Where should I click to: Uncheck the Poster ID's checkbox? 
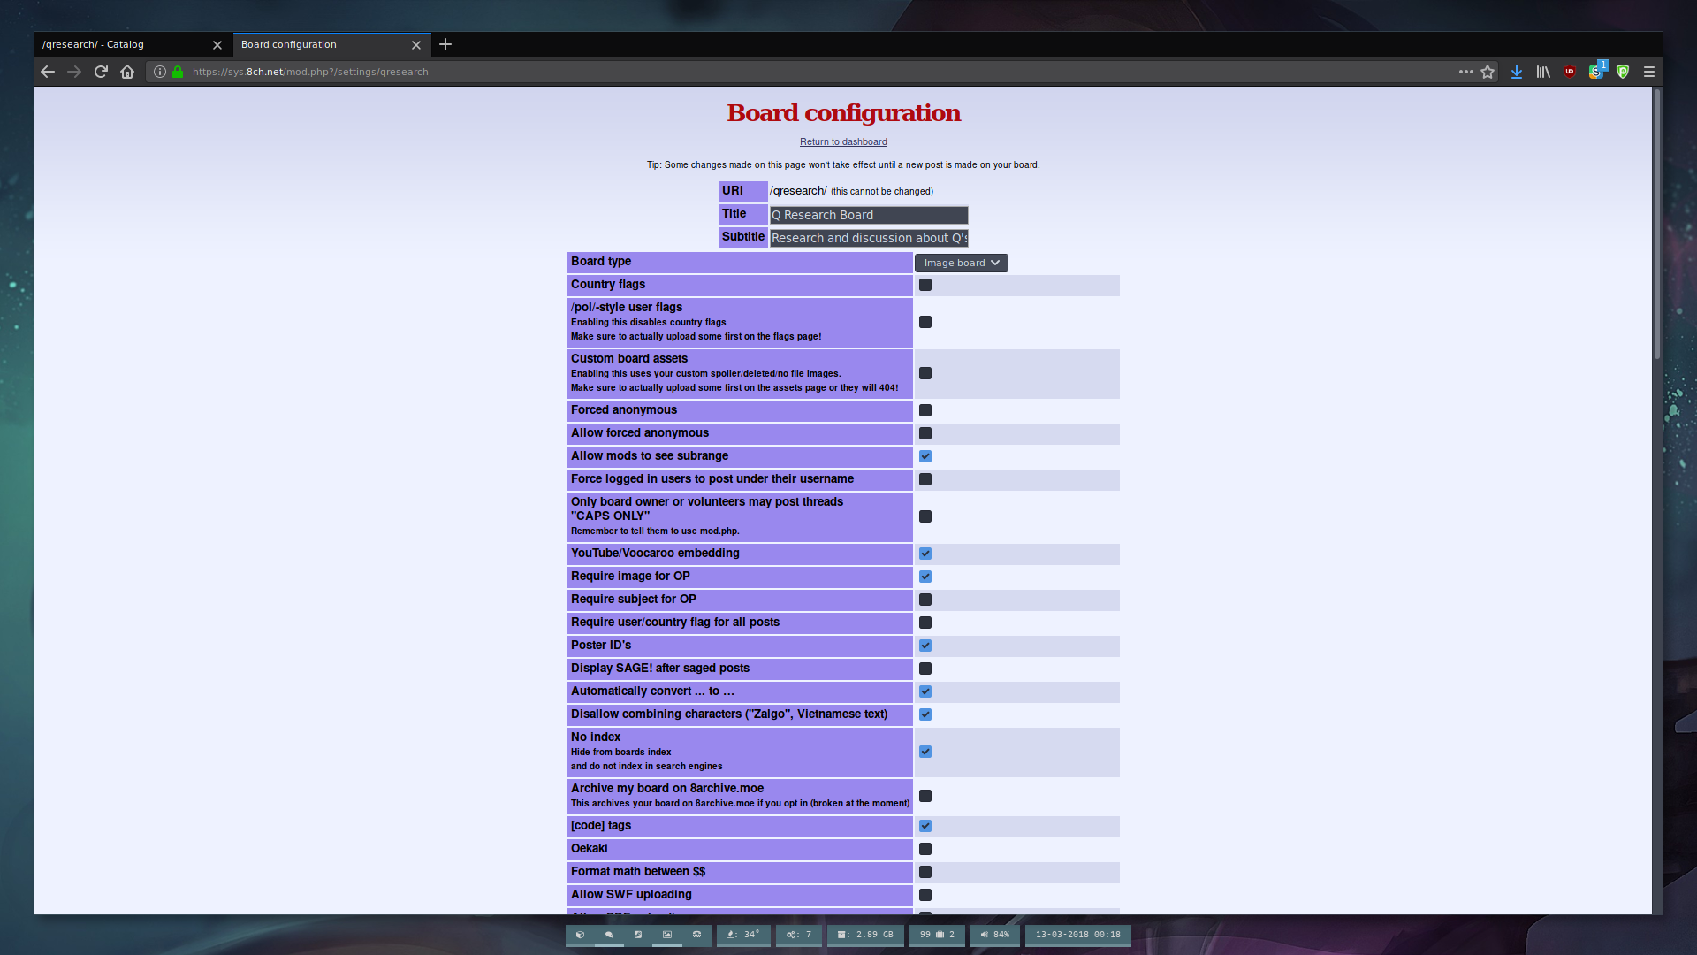coord(925,646)
